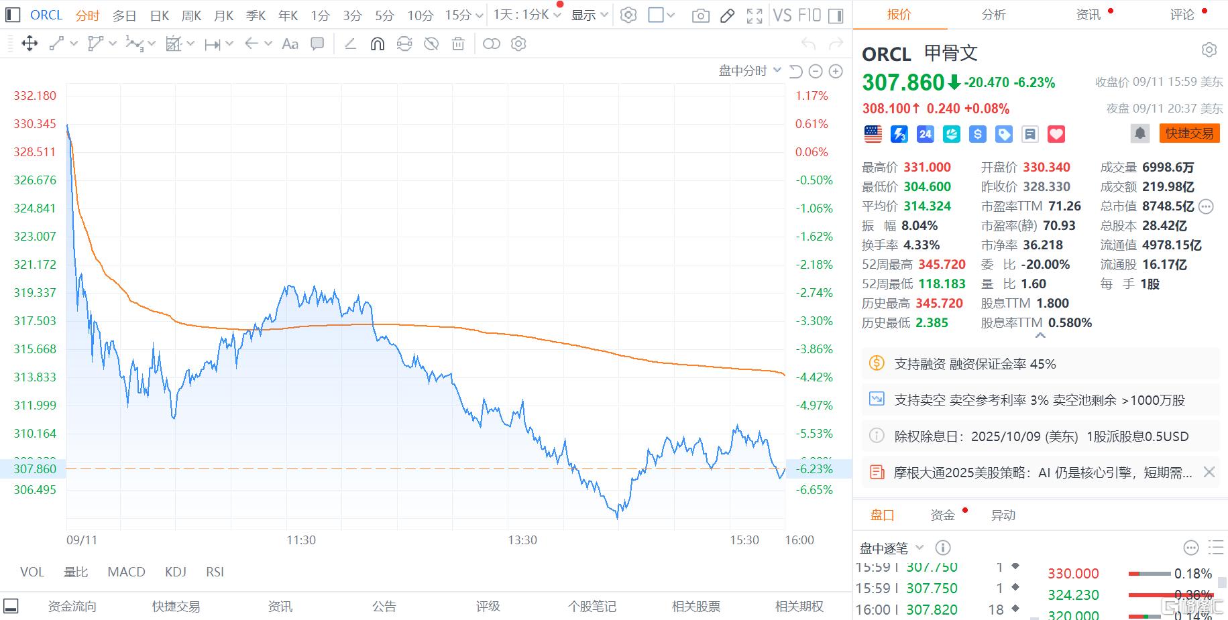
Task: Select the 5分 interval
Action: 384,15
